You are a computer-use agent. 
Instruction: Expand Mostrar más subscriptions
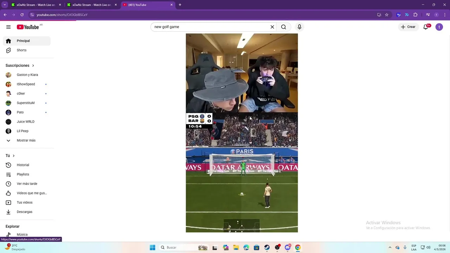click(27, 141)
